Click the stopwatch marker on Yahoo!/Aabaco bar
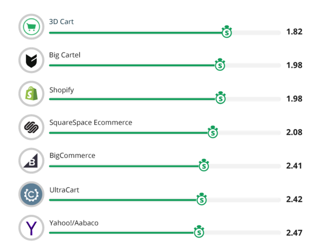 point(199,231)
